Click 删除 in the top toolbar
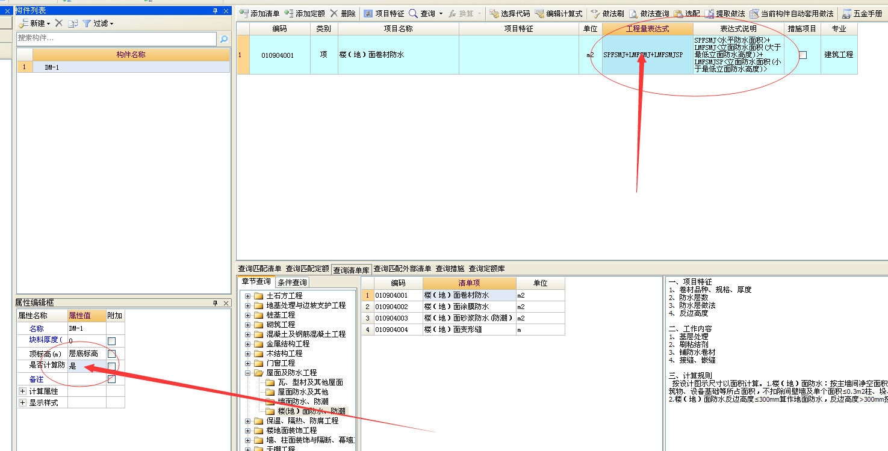The height and width of the screenshot is (451, 888). click(x=343, y=13)
